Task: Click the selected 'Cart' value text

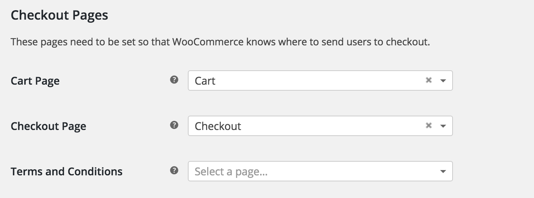Action: (205, 81)
